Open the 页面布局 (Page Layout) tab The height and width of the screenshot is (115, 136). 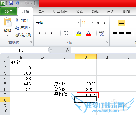pyautogui.click(x=60, y=11)
